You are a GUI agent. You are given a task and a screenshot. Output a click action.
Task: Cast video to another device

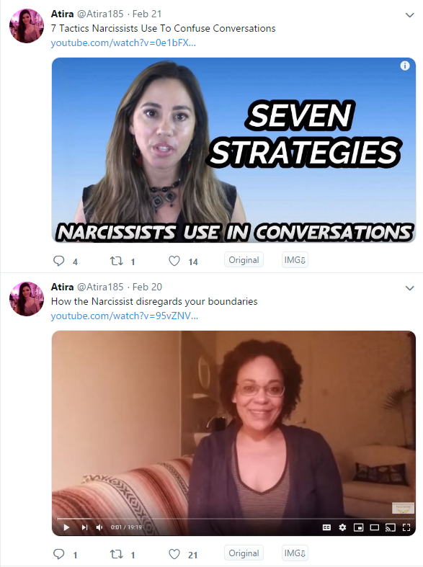click(391, 527)
